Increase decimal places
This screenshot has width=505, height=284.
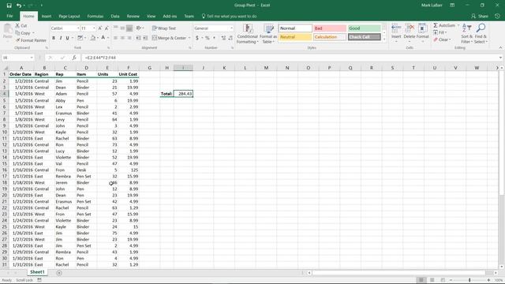click(x=223, y=38)
